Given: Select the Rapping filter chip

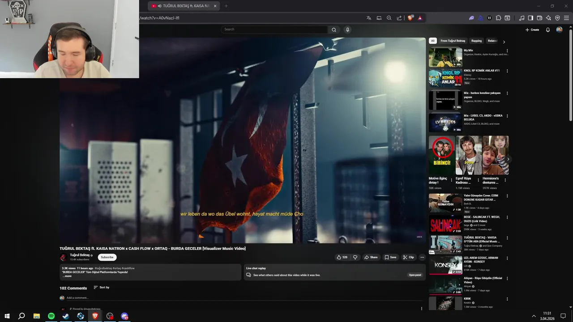Looking at the screenshot, I should pyautogui.click(x=476, y=41).
